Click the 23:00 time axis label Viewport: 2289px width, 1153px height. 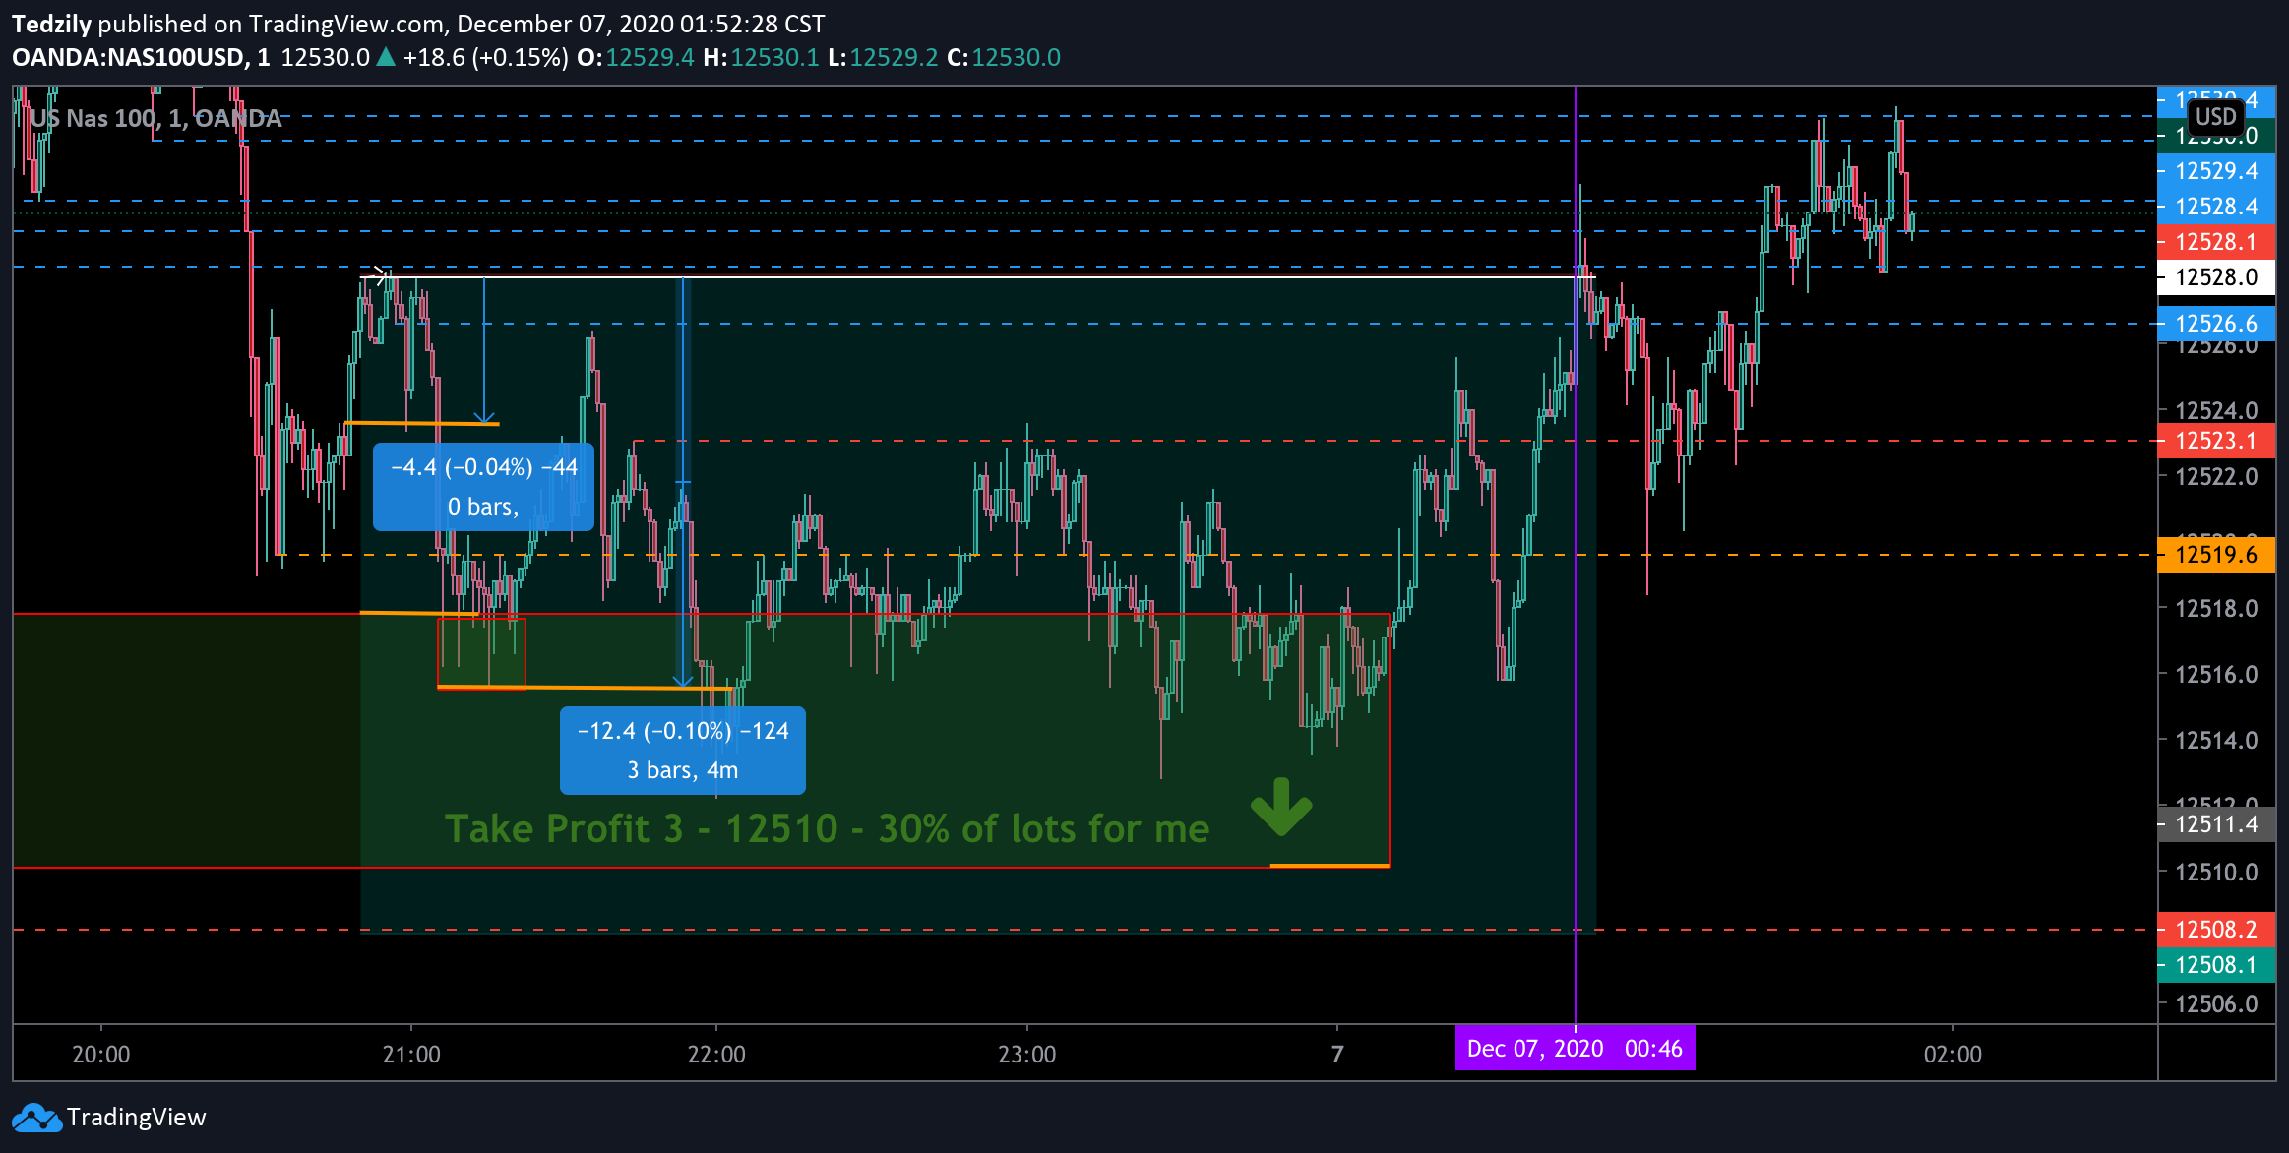(x=1027, y=1055)
